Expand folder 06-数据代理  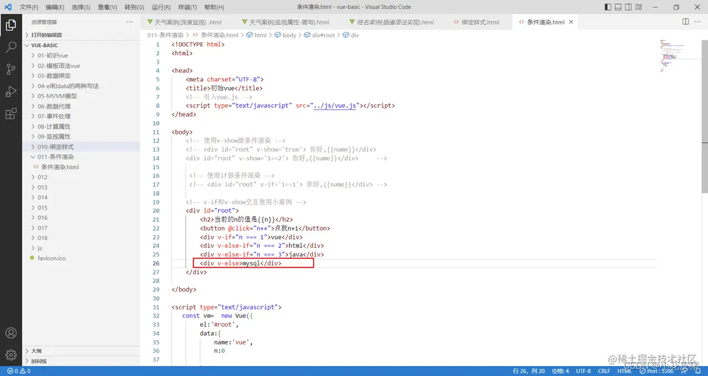point(81,106)
